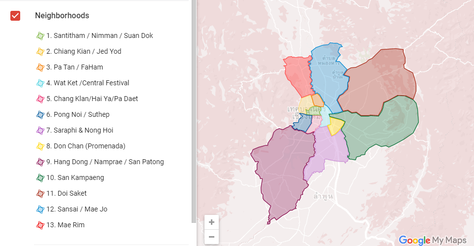
Task: Click the blue Pong Noi / Suthep icon
Action: coord(40,115)
